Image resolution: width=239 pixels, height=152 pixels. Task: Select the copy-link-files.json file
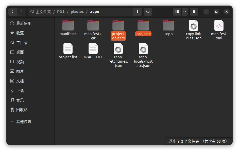pos(194,26)
